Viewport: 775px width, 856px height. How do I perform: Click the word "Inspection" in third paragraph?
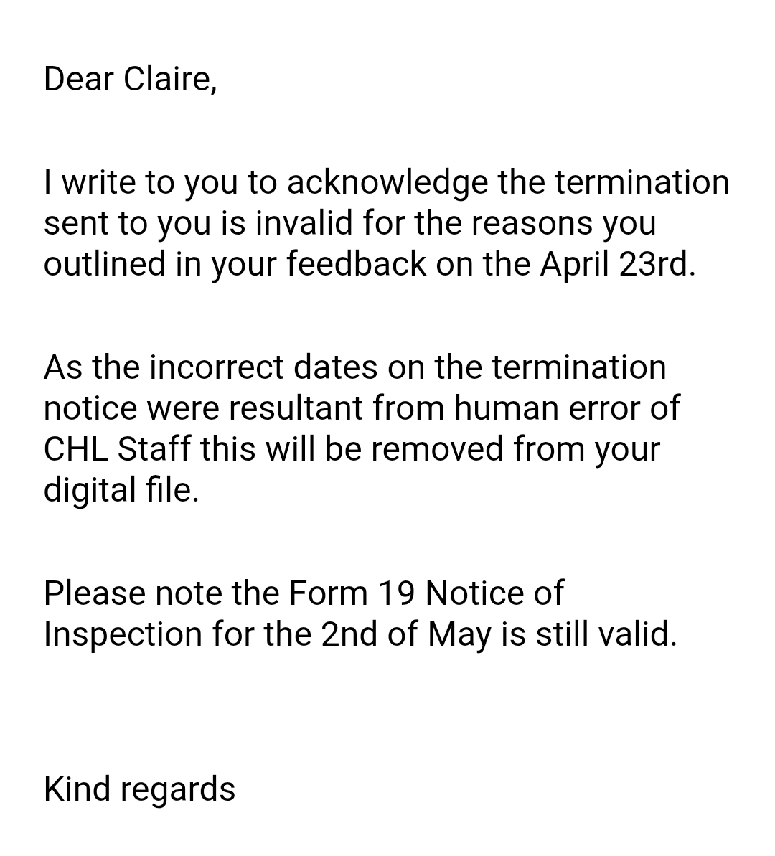123,634
